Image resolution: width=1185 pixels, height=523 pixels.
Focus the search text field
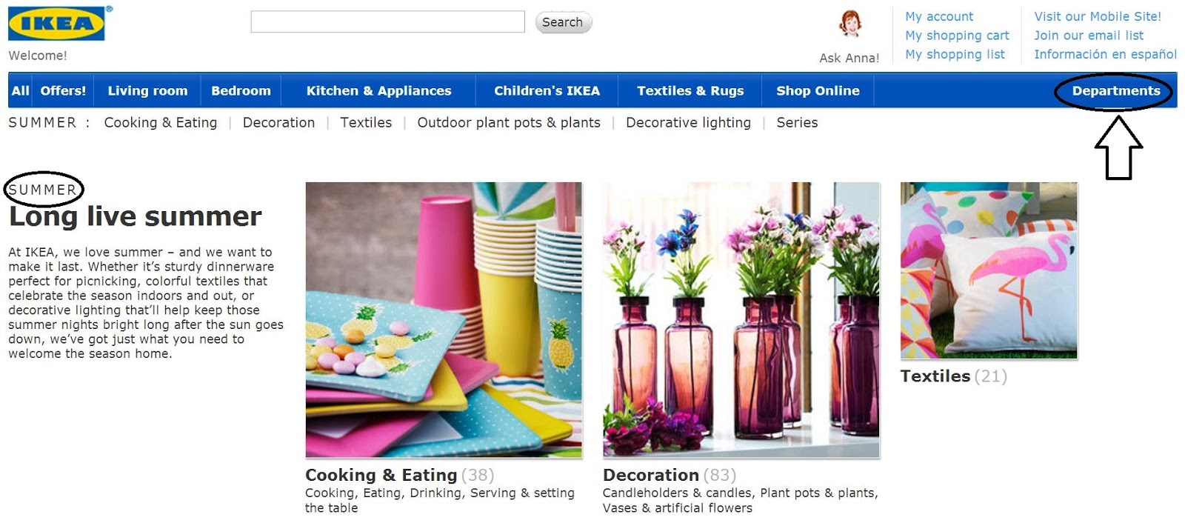pyautogui.click(x=387, y=22)
